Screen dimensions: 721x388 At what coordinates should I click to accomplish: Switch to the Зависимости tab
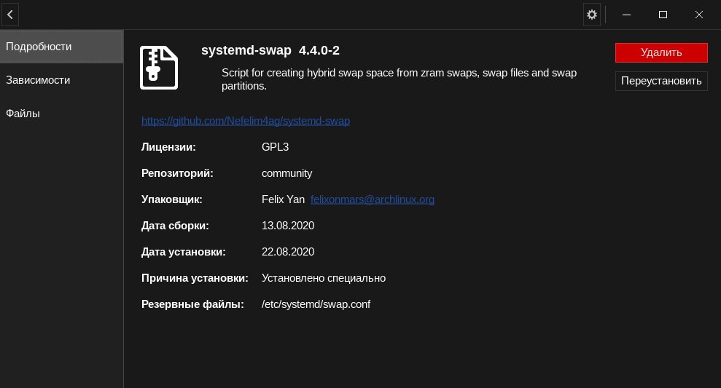(x=62, y=80)
